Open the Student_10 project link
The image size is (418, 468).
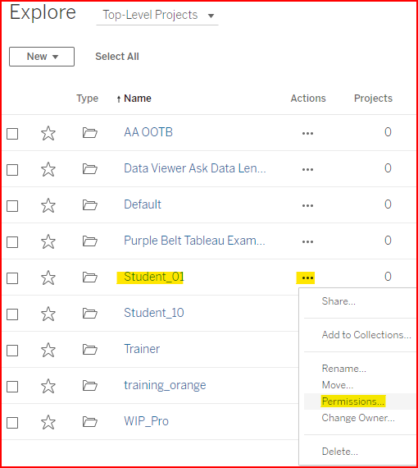click(154, 313)
